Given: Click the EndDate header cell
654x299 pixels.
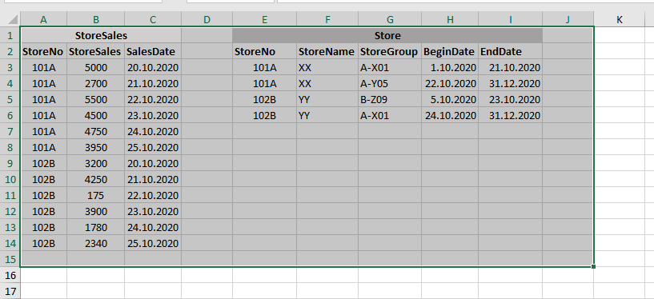Looking at the screenshot, I should (511, 51).
